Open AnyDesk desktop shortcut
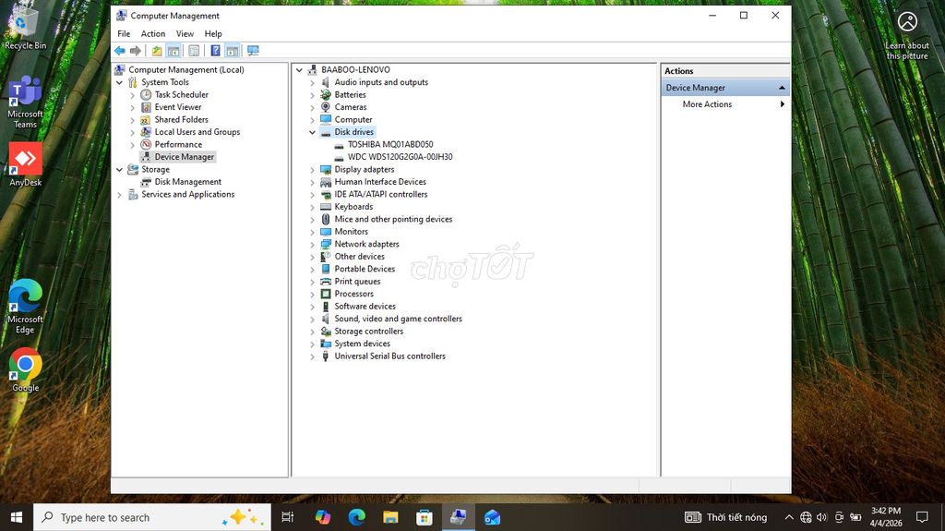This screenshot has width=945, height=531. tap(25, 164)
